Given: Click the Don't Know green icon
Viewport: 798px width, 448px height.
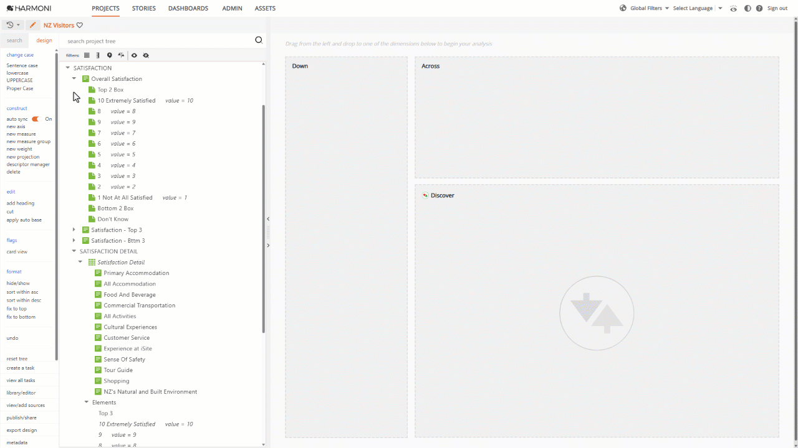Looking at the screenshot, I should (x=92, y=219).
